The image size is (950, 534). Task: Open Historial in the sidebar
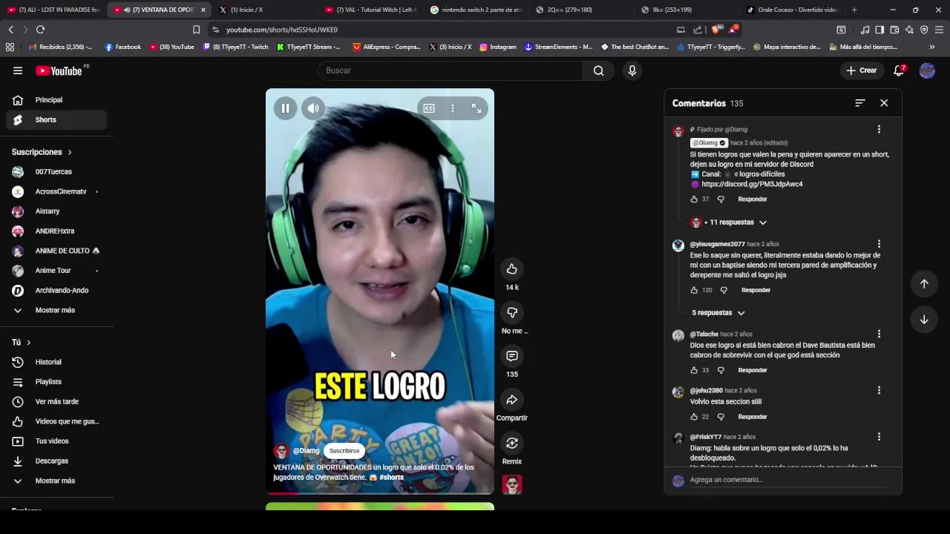pyautogui.click(x=56, y=362)
